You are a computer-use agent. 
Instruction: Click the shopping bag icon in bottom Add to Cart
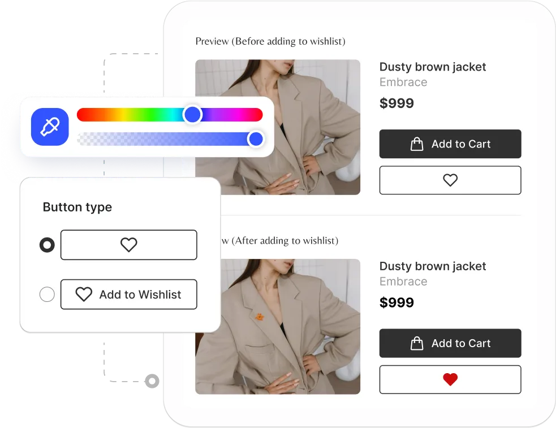[x=417, y=343]
